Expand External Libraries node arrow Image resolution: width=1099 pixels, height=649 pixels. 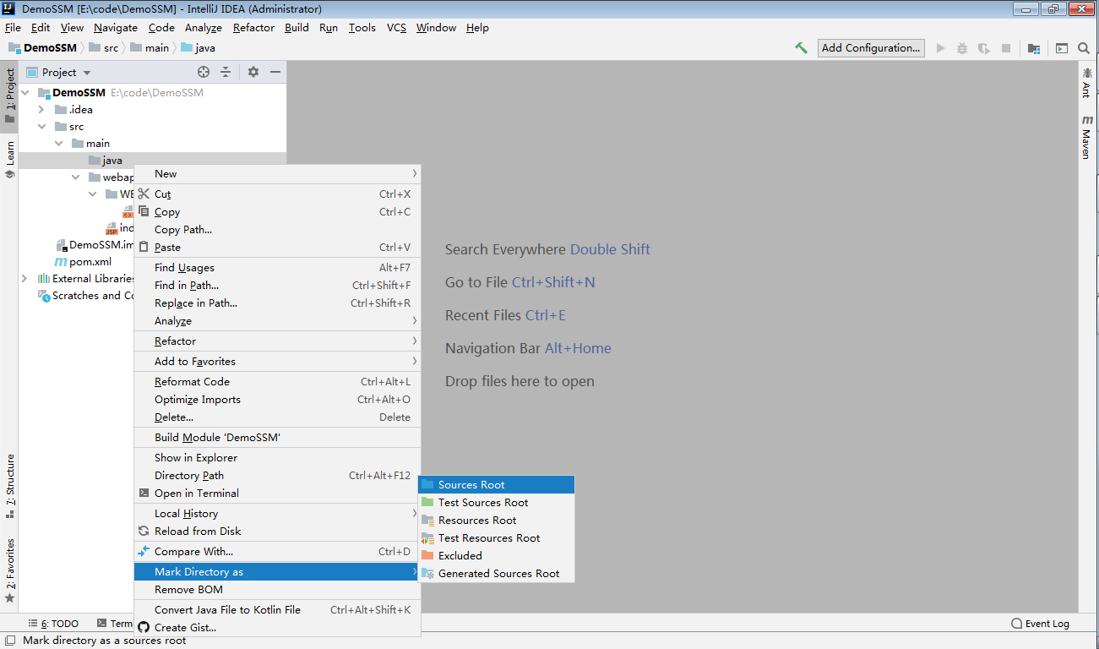24,279
